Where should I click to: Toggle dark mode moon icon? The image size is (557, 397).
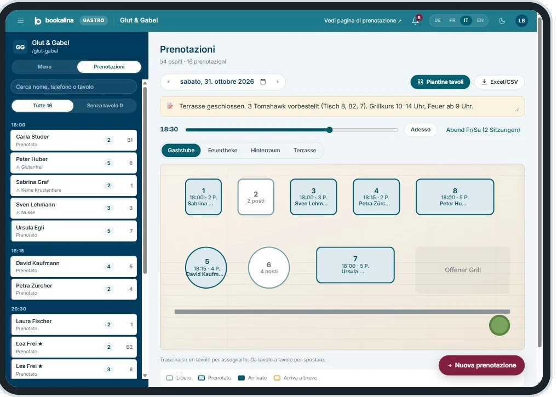pos(502,21)
